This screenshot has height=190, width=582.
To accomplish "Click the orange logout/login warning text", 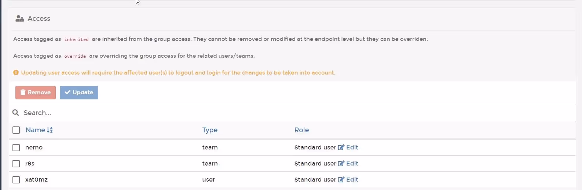I will click(178, 73).
